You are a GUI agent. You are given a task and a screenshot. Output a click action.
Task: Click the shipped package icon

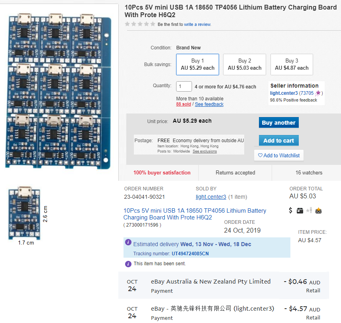(300, 211)
